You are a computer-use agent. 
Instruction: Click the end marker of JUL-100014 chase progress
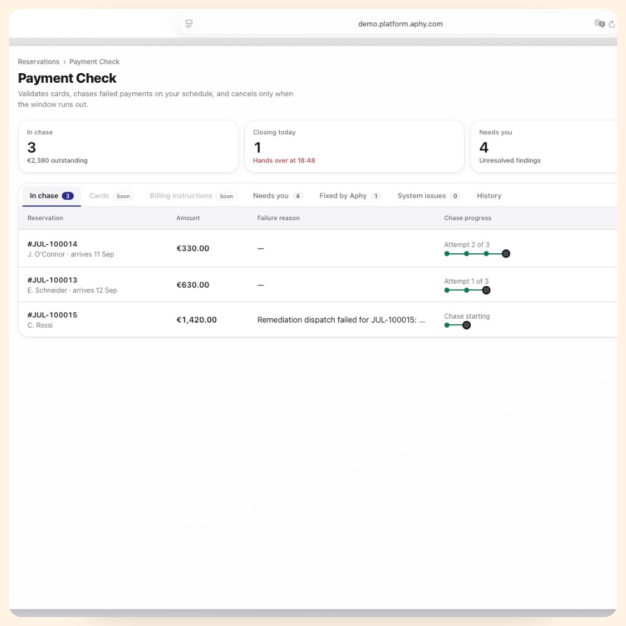506,253
